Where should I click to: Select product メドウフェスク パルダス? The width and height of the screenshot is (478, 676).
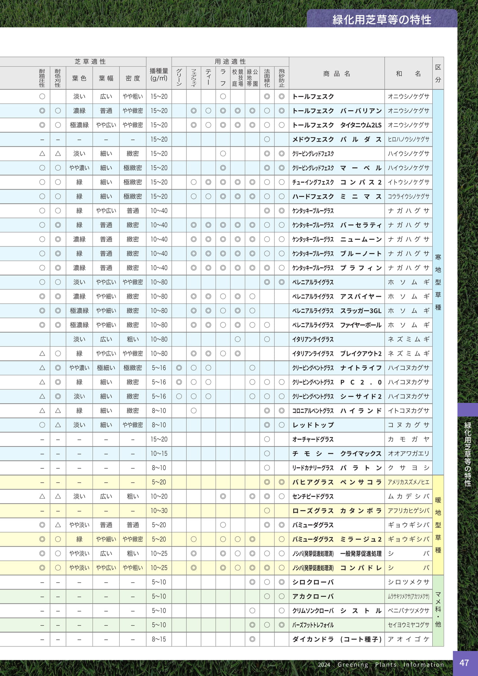pos(337,139)
